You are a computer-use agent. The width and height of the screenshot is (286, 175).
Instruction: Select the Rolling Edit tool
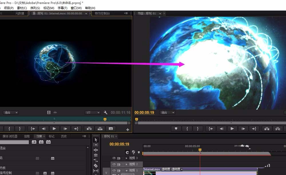pos(96,155)
